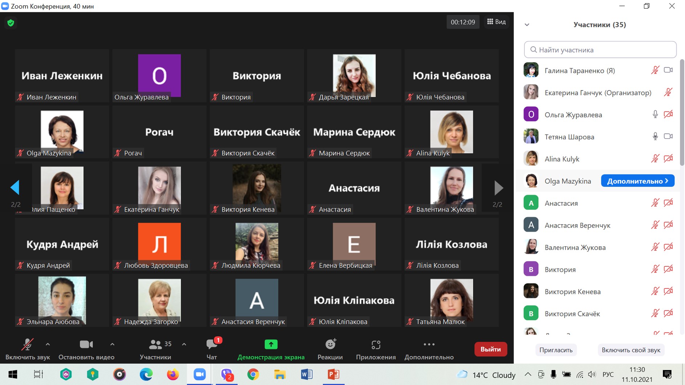The image size is (685, 385).
Task: Expand audio options arrow beside microphone
Action: point(48,344)
